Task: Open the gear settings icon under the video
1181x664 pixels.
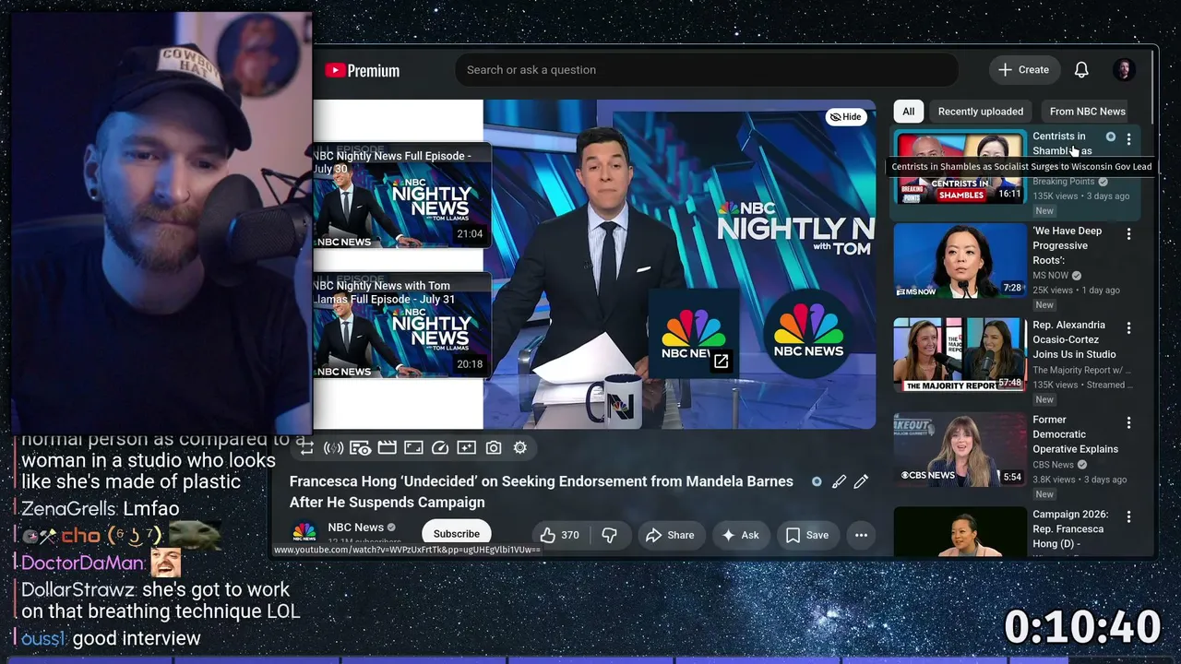Action: point(520,448)
